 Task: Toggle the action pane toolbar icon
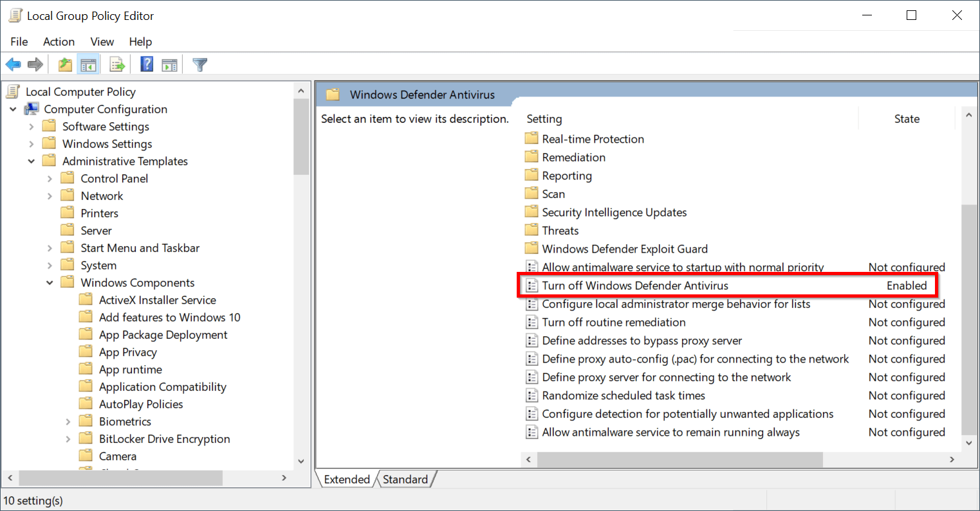(169, 64)
